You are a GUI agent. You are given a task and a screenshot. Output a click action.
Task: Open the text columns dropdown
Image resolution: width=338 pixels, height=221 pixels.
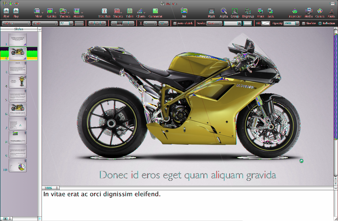[163, 23]
